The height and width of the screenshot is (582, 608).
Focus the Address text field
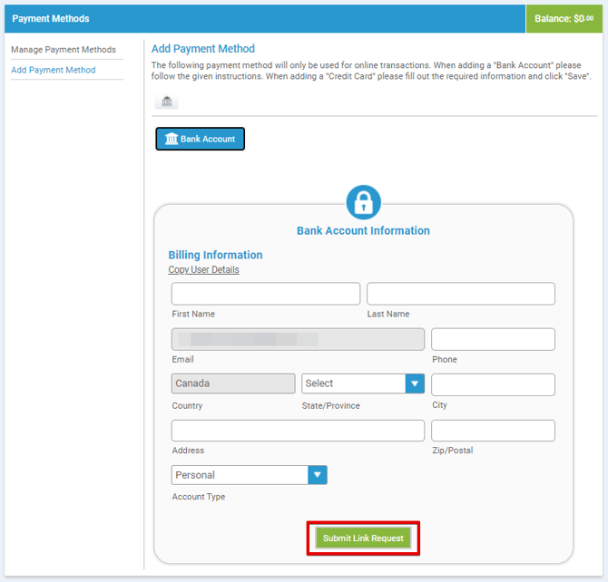[298, 430]
